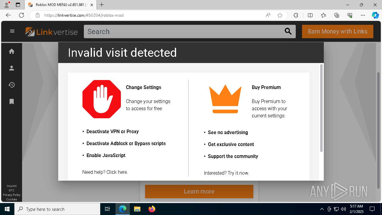
Task: Click the Linkvertise logo
Action: [x=51, y=32]
